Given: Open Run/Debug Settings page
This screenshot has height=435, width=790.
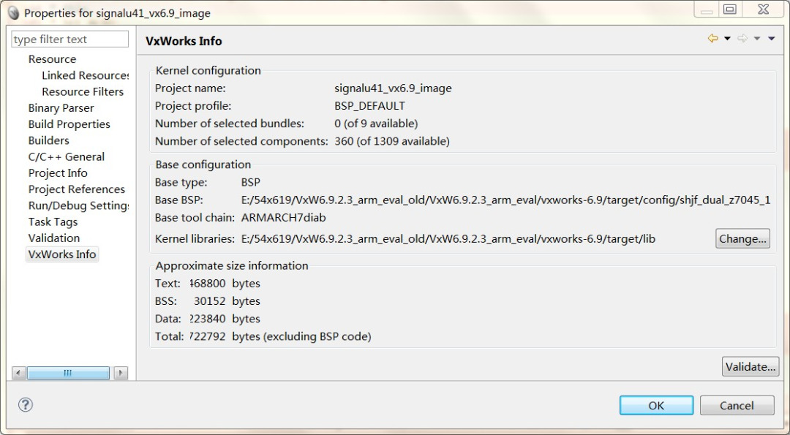Looking at the screenshot, I should [x=78, y=205].
